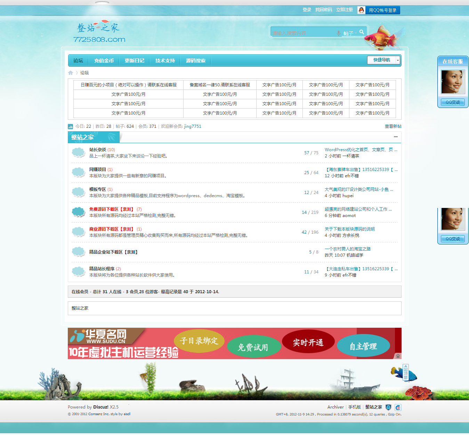Click the 立即注册 register link
The image size is (469, 435).
[x=344, y=10]
